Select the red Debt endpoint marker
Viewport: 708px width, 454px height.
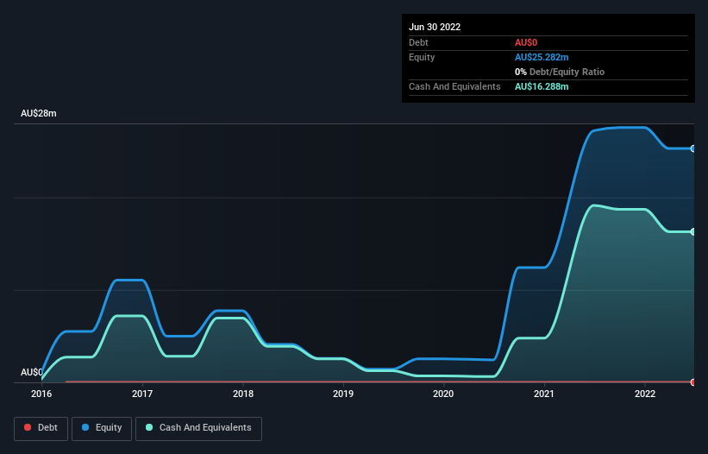click(x=693, y=382)
